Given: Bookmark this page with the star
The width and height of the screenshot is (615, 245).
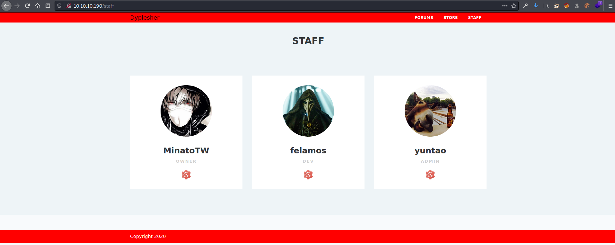Looking at the screenshot, I should [x=514, y=6].
